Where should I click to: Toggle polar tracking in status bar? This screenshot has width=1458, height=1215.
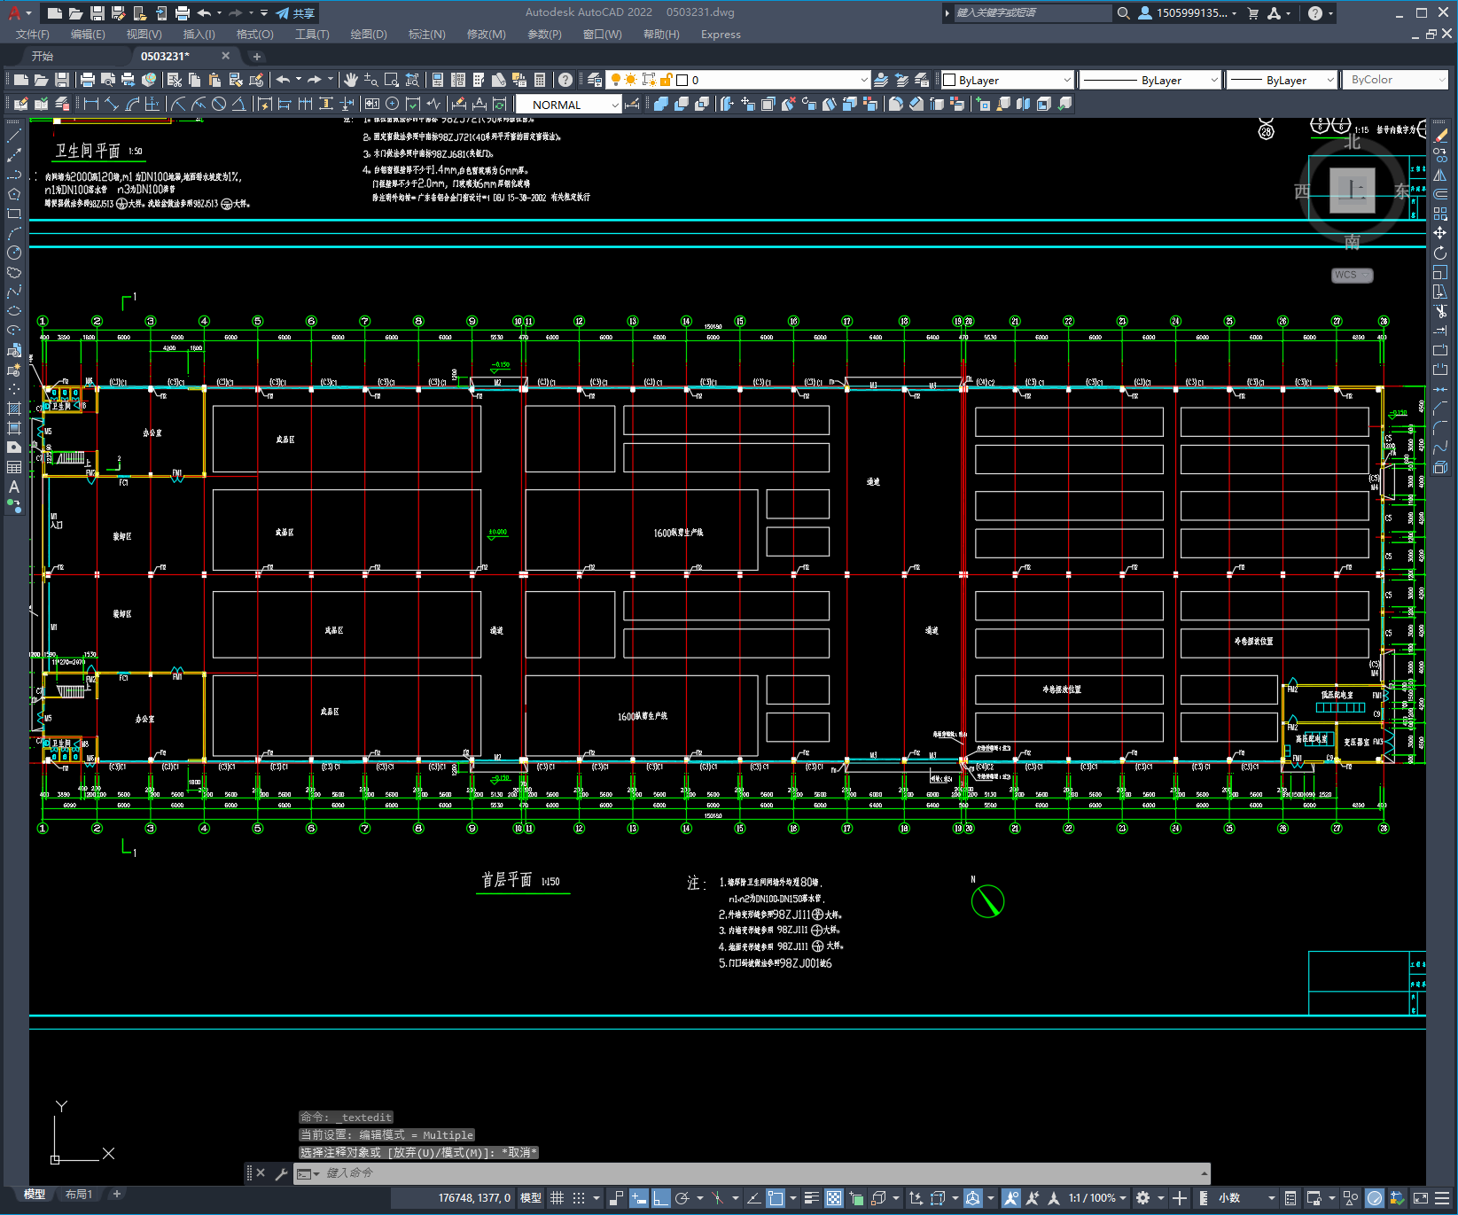[x=682, y=1198]
